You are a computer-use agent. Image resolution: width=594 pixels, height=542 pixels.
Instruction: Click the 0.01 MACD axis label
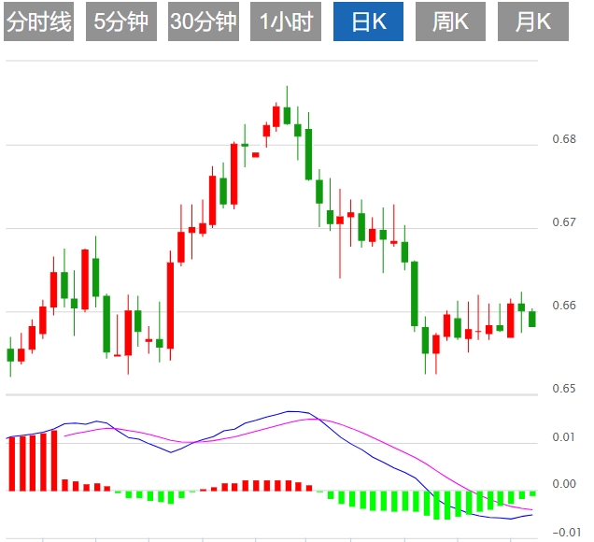tap(564, 437)
